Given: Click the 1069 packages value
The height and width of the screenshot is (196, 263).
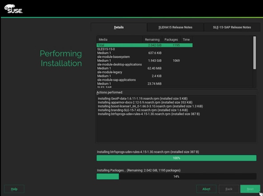Looking at the screenshot, I should [x=176, y=60].
